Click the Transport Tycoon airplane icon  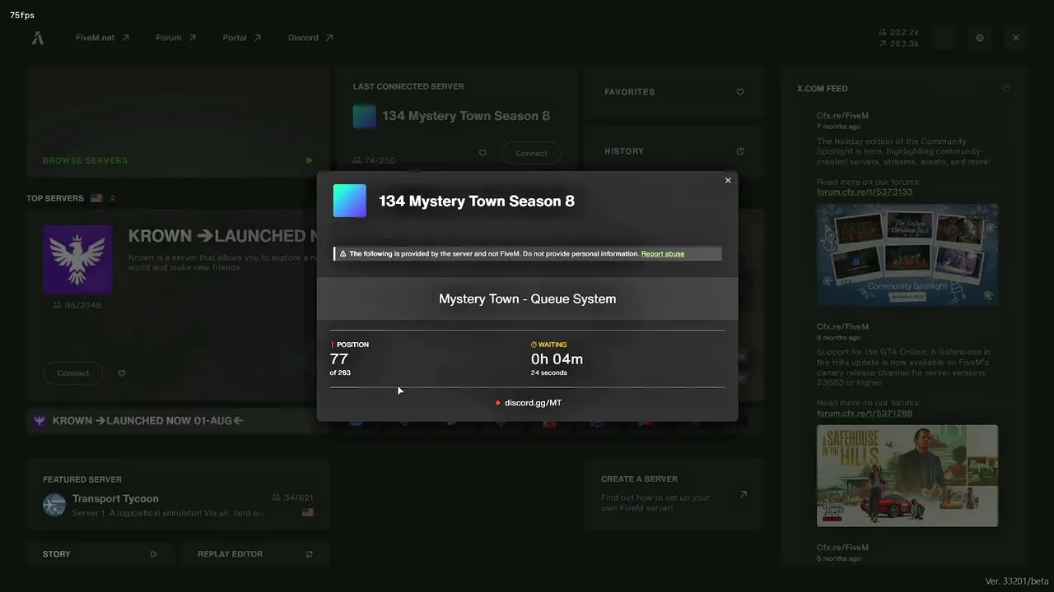coord(54,505)
